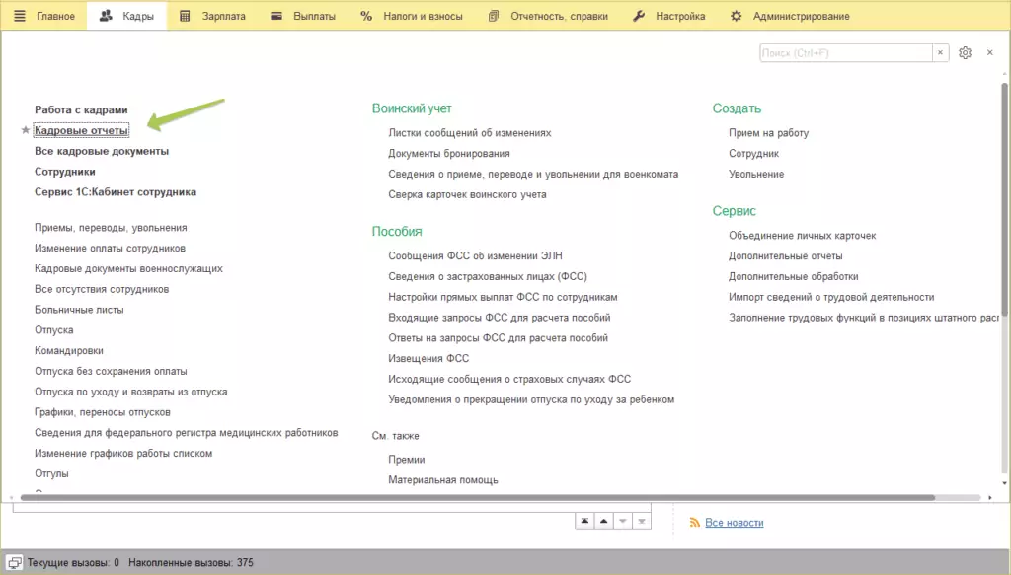This screenshot has height=575, width=1011.
Task: Click the calls monitor icon in status bar
Action: (x=15, y=562)
